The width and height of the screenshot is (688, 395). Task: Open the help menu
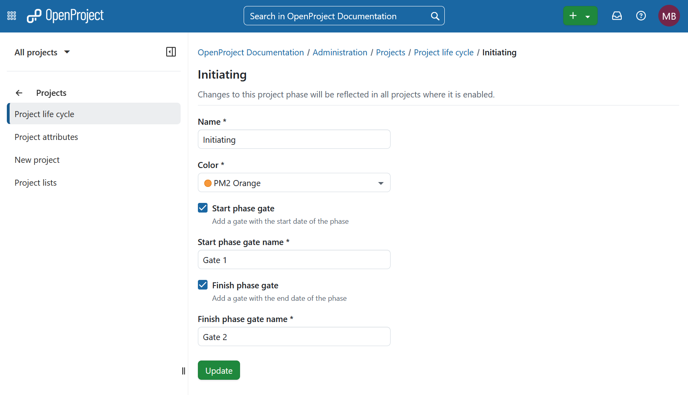641,16
